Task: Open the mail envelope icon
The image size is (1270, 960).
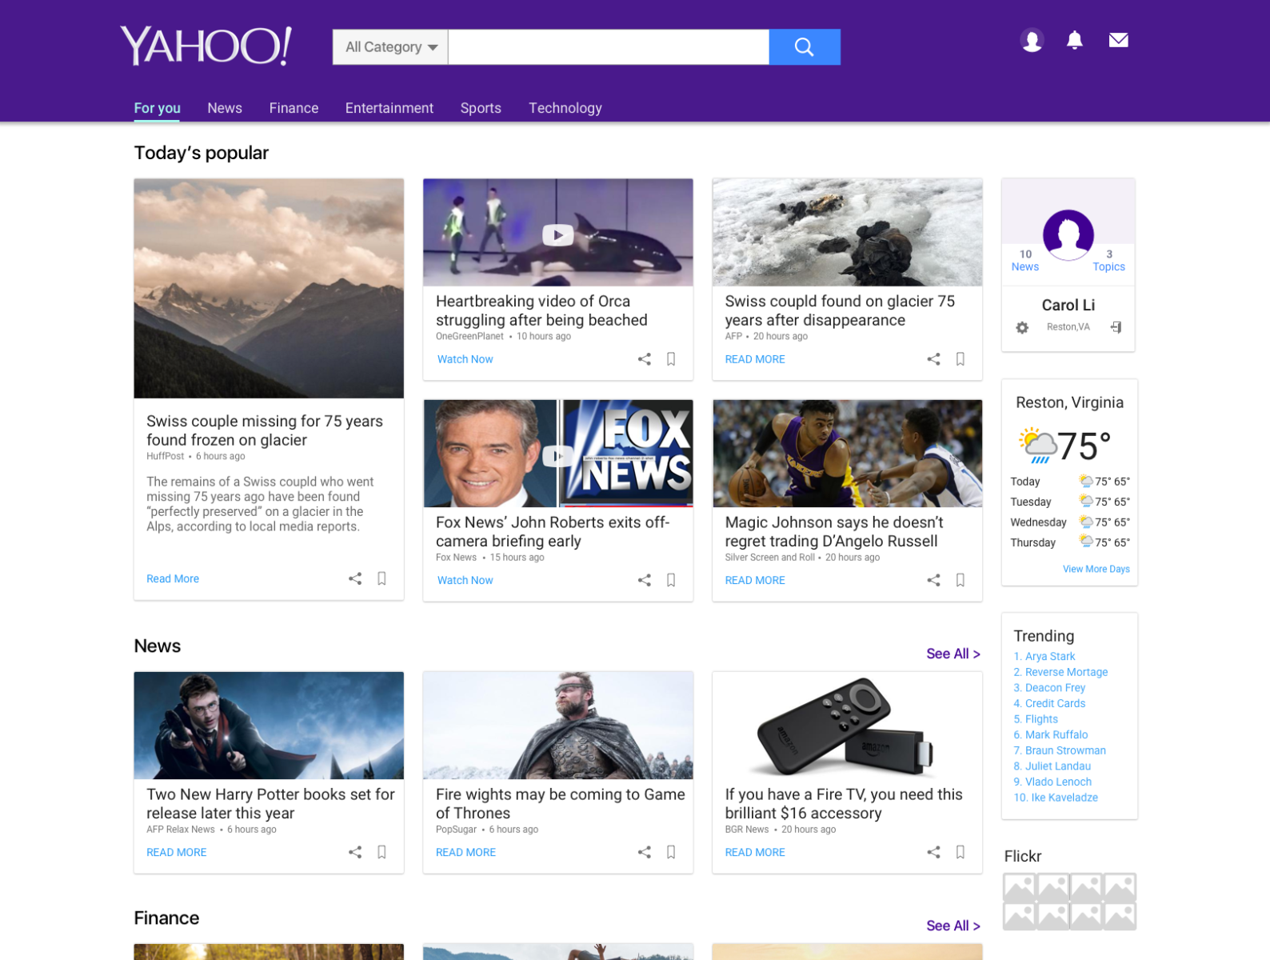Action: click(1118, 40)
